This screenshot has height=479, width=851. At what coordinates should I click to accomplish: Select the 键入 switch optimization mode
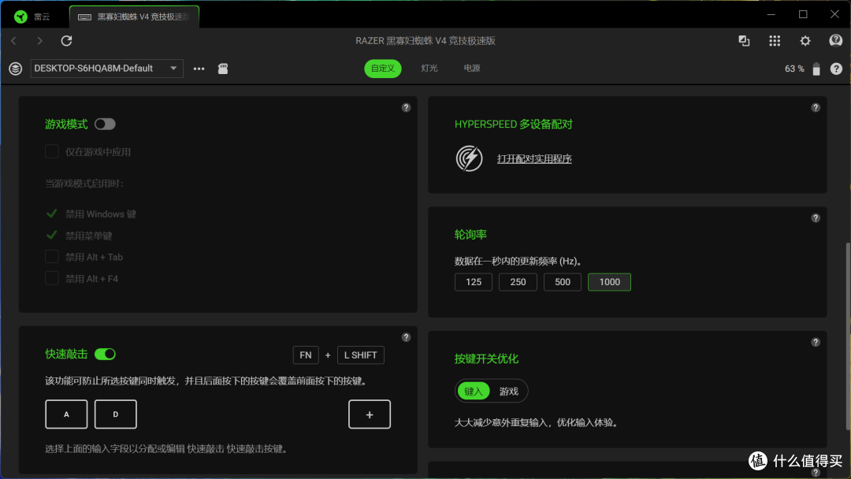[474, 391]
